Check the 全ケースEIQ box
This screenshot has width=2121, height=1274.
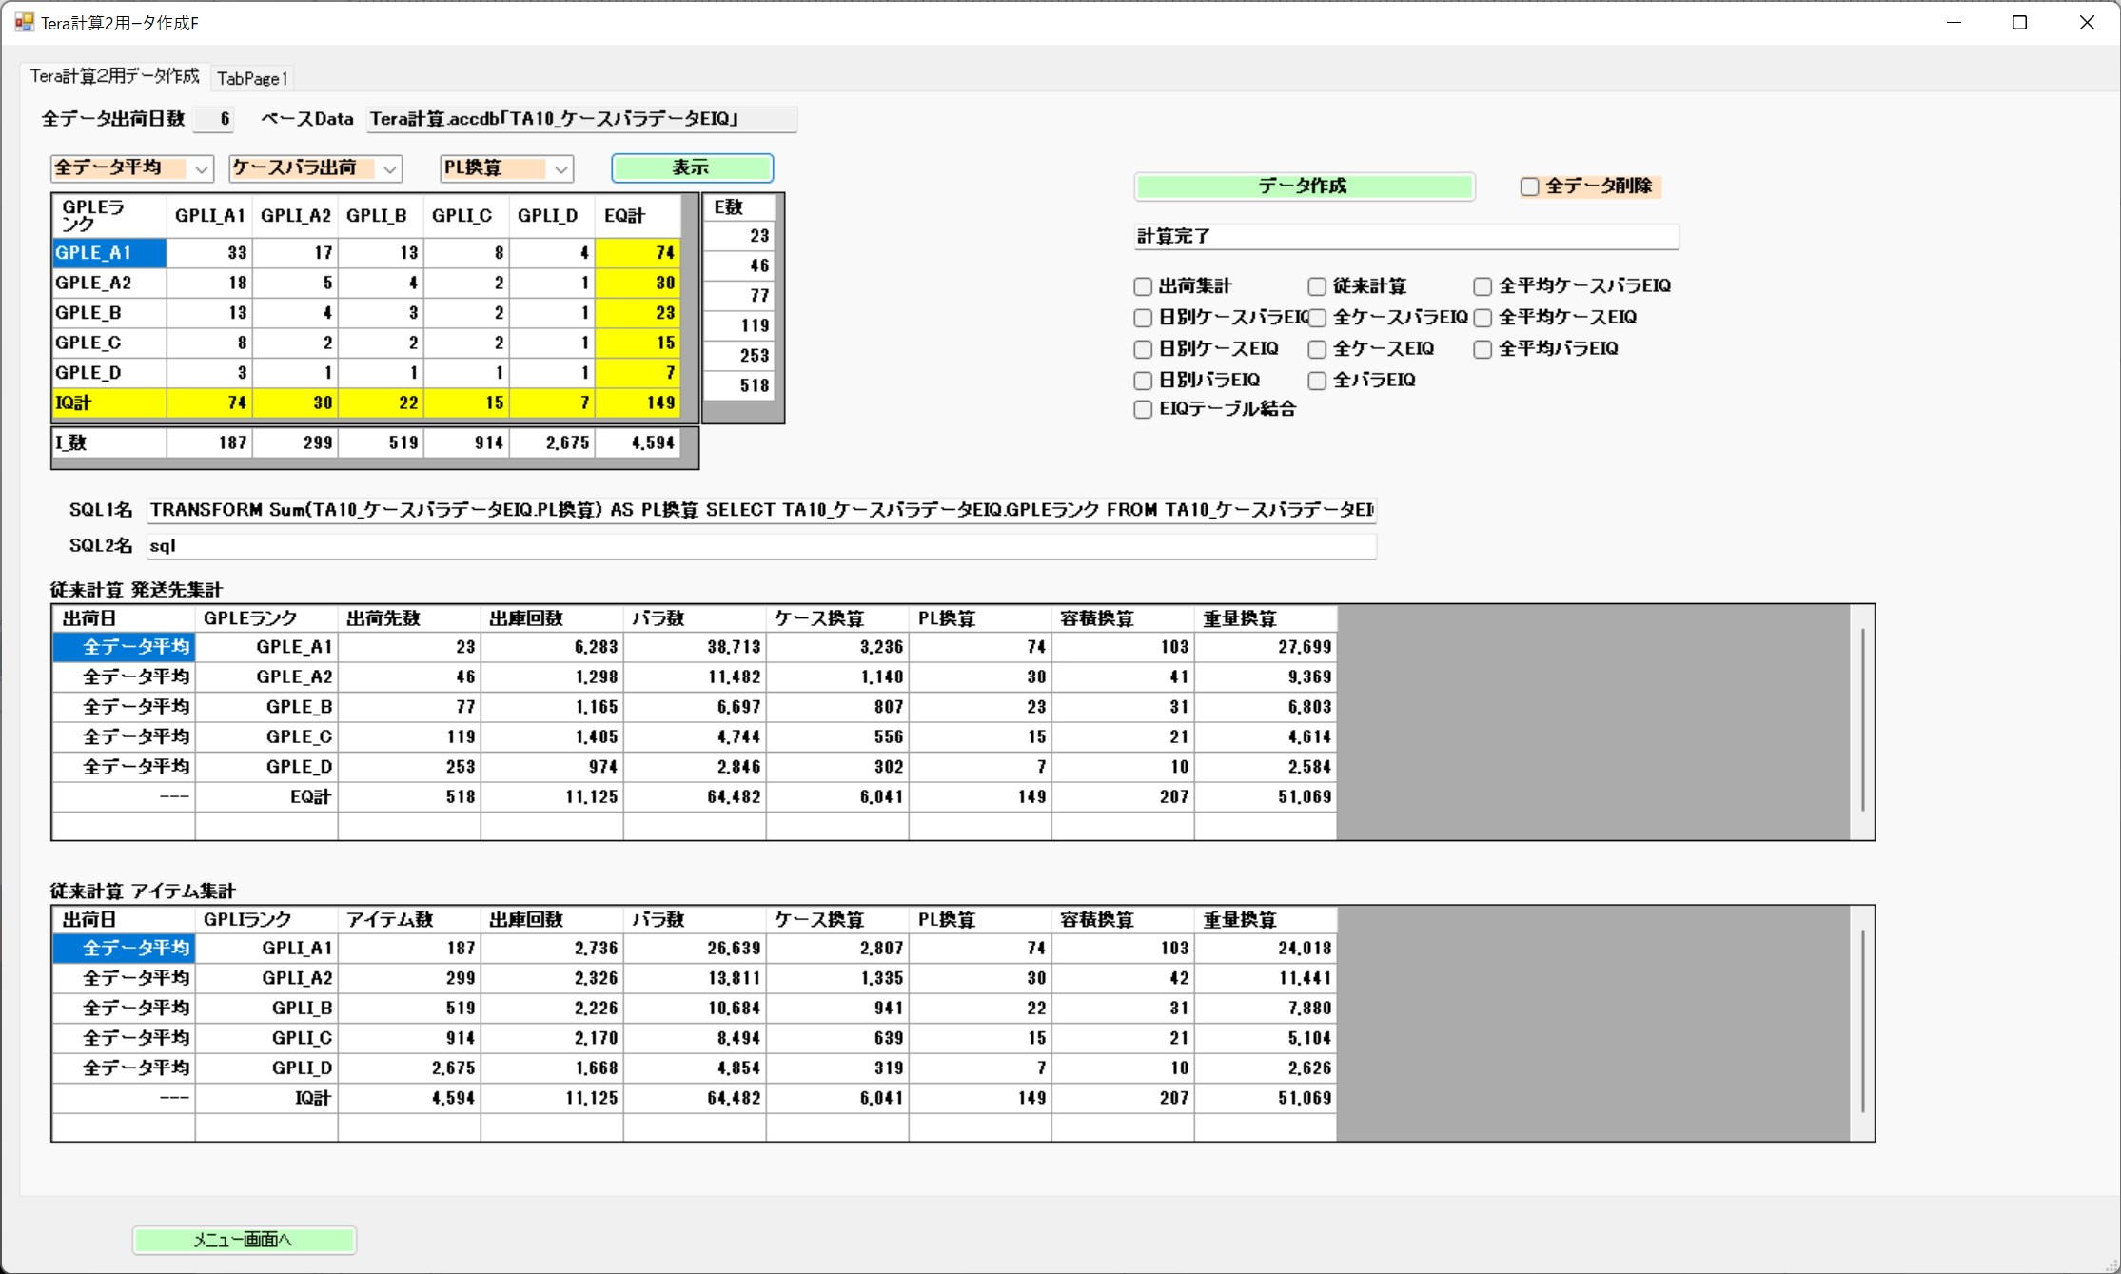1317,349
